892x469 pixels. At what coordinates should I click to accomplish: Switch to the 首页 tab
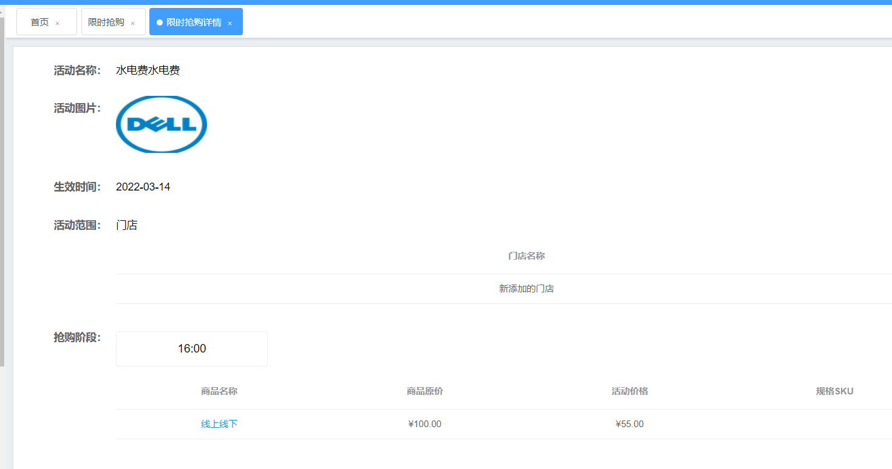click(40, 22)
